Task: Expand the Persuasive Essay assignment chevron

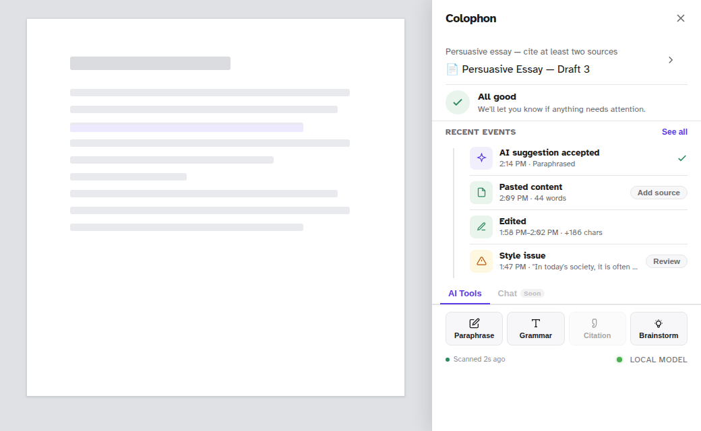Action: tap(671, 60)
